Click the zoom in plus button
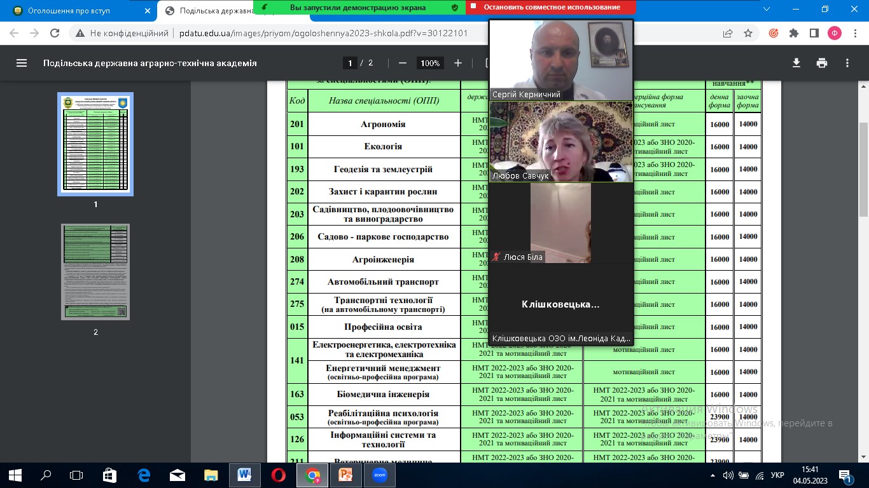 tap(458, 63)
